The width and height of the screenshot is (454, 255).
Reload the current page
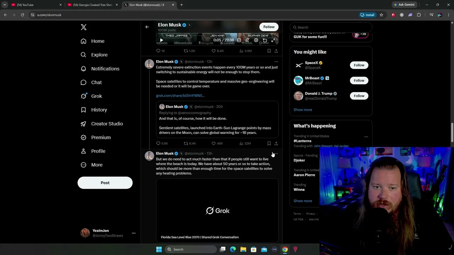pos(22,15)
